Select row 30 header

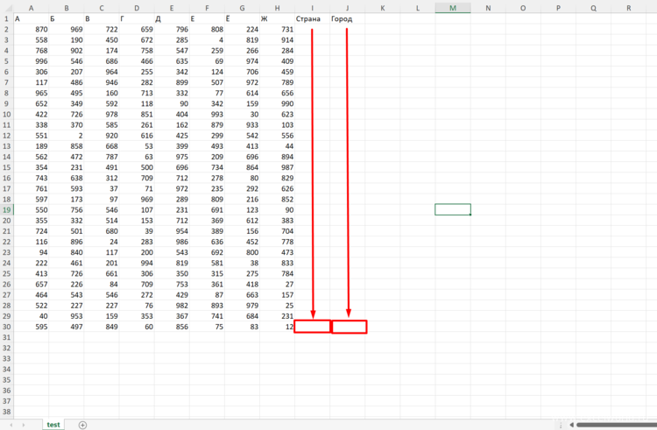point(7,327)
